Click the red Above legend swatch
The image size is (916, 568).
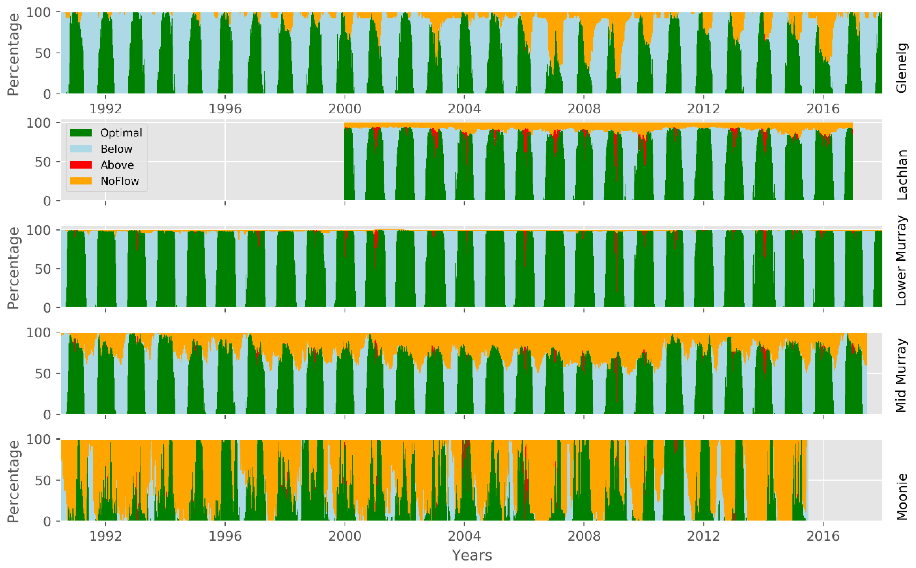[x=81, y=165]
